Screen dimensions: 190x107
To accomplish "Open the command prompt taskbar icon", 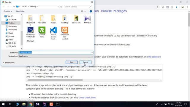I will [x=58, y=104].
